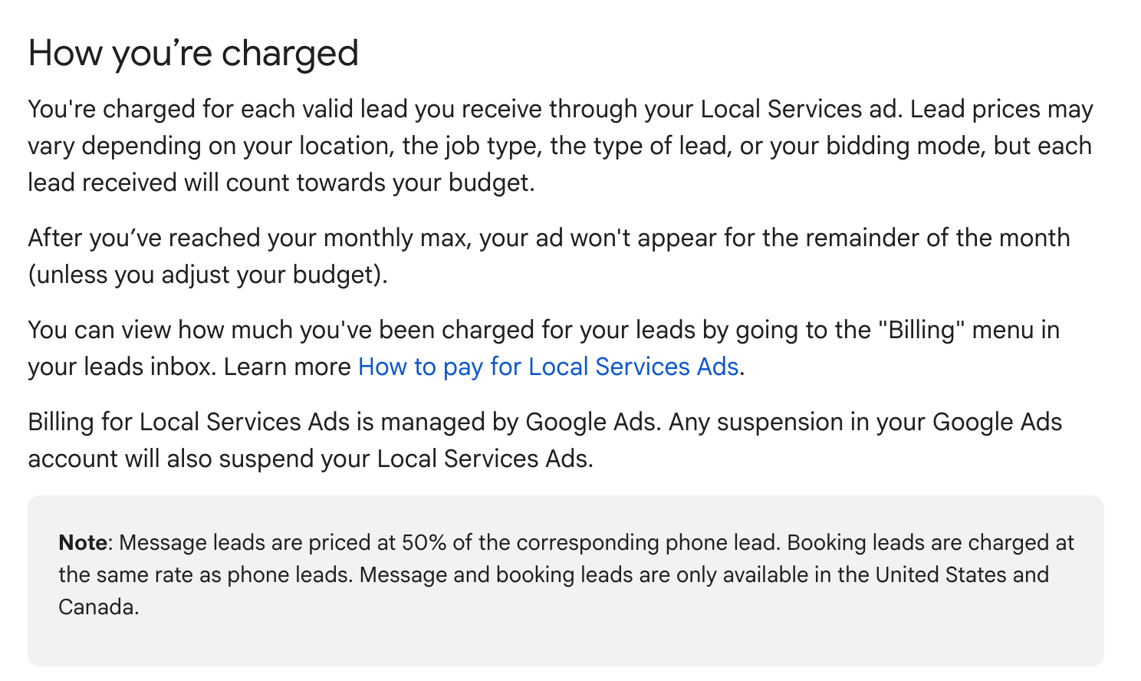The width and height of the screenshot is (1141, 681).
Task: Click the "How you're charged" heading
Action: (193, 53)
